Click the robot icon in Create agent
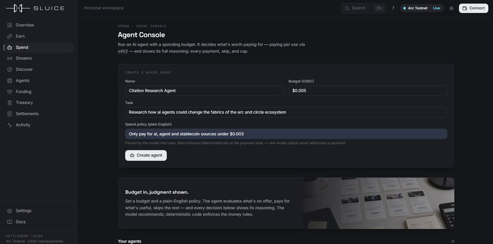This screenshot has width=493, height=244. click(x=132, y=155)
